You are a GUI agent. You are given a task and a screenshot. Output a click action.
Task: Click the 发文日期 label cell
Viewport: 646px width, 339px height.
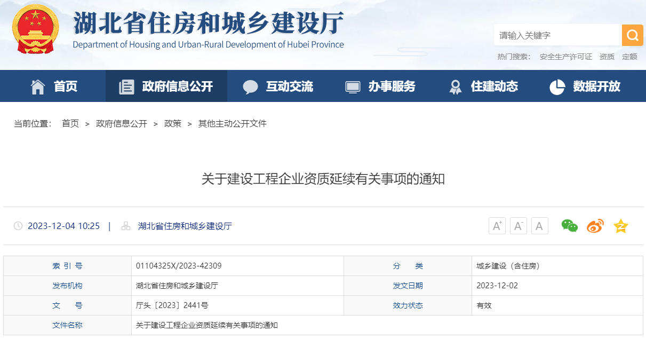408,286
